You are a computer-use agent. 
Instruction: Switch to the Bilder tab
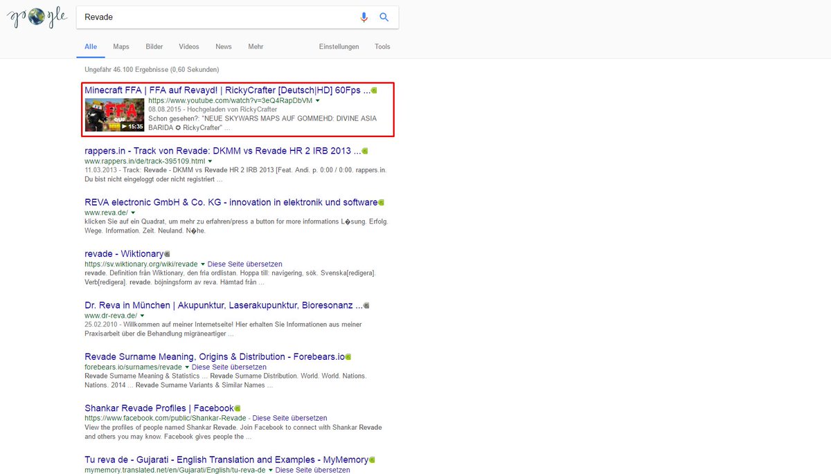(x=154, y=47)
